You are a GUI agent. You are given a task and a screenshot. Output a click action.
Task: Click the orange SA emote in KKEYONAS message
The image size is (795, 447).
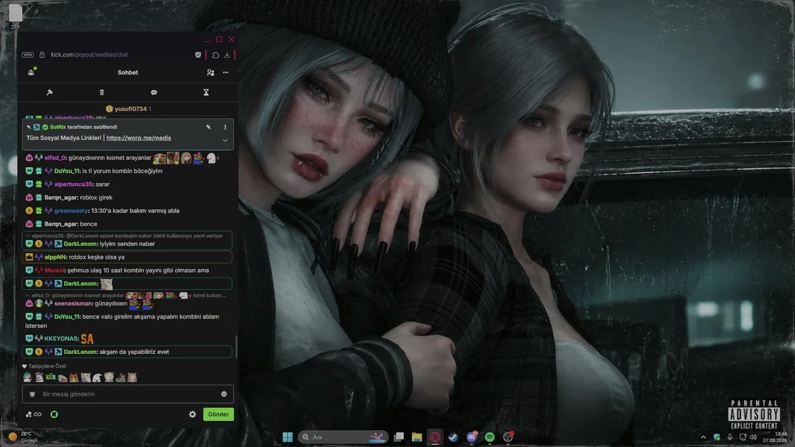87,338
